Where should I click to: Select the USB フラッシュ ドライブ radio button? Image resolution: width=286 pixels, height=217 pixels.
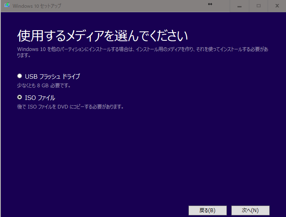pyautogui.click(x=20, y=76)
